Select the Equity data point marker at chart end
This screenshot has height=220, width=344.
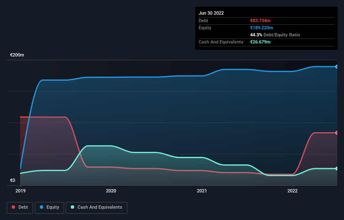tap(337, 67)
